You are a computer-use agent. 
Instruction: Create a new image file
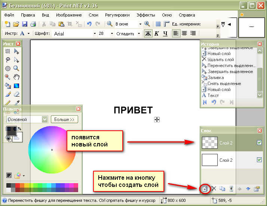[x=7, y=24]
